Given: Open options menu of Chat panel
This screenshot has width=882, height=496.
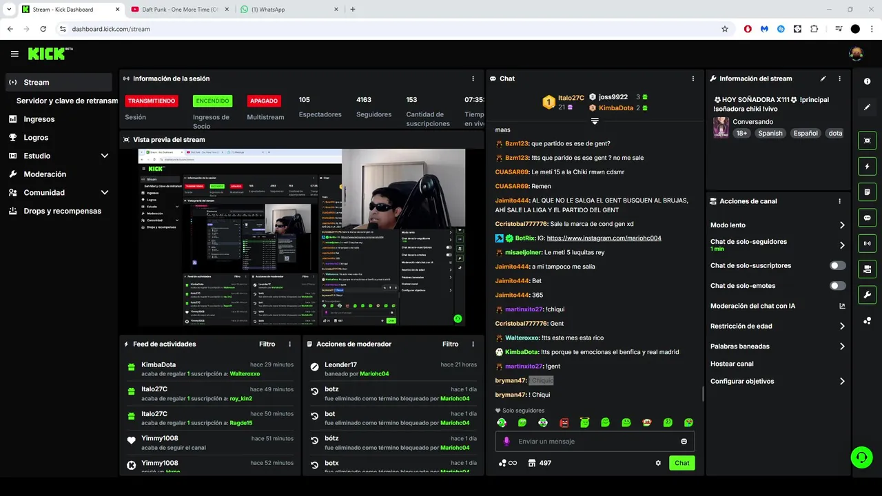Looking at the screenshot, I should pos(693,79).
